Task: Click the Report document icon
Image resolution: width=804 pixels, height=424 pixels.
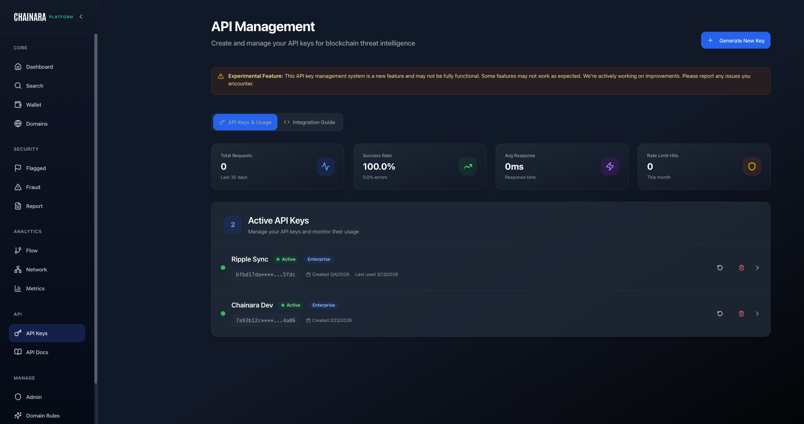Action: coord(18,206)
